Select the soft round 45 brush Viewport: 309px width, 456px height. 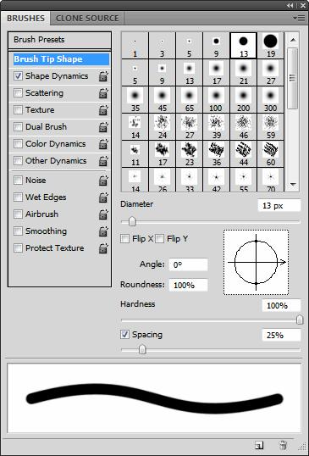point(162,100)
